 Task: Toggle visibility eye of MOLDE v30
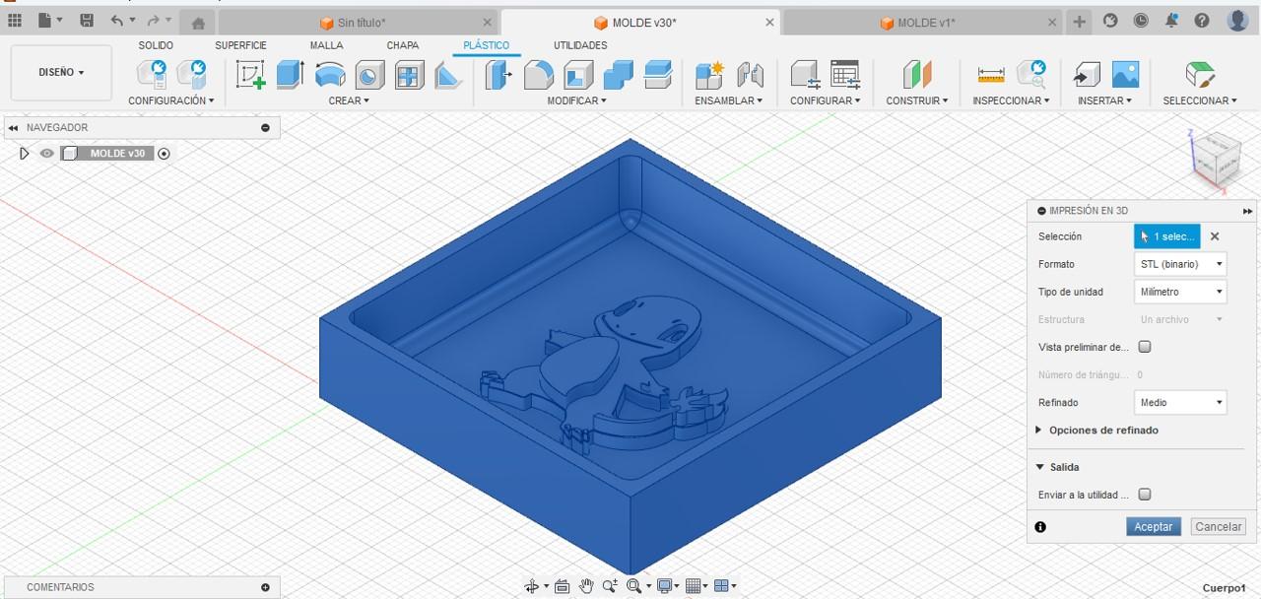pos(46,154)
